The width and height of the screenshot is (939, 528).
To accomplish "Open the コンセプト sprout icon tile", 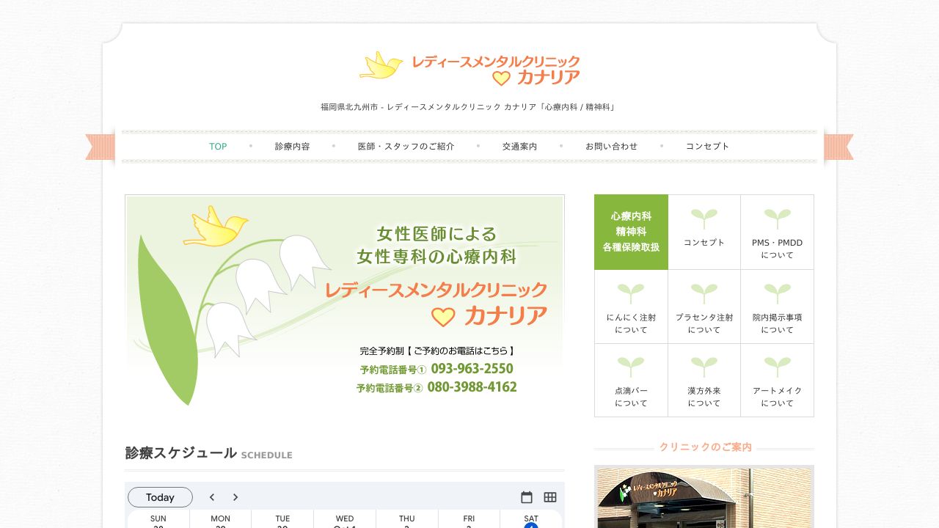I will (704, 232).
